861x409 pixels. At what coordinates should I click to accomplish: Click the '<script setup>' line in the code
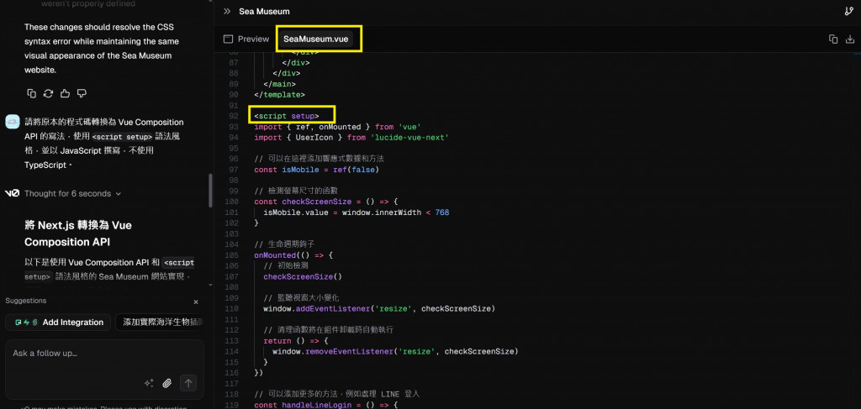coord(286,116)
